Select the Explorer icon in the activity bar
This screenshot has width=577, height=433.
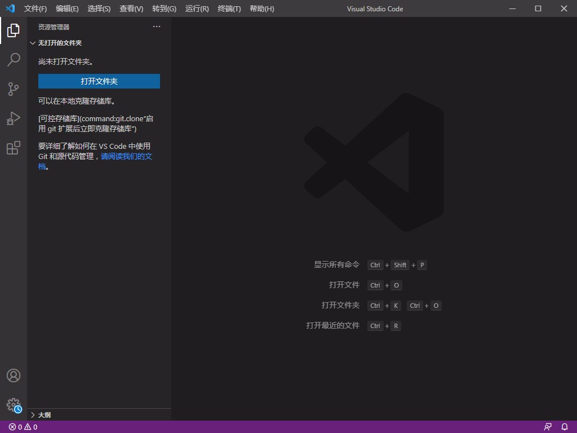14,30
